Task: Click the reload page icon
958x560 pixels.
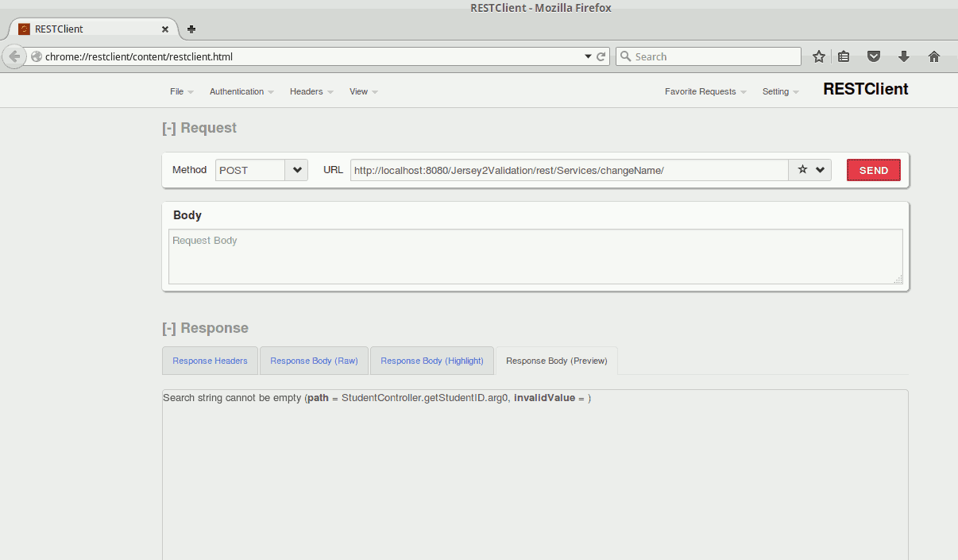Action: point(601,56)
